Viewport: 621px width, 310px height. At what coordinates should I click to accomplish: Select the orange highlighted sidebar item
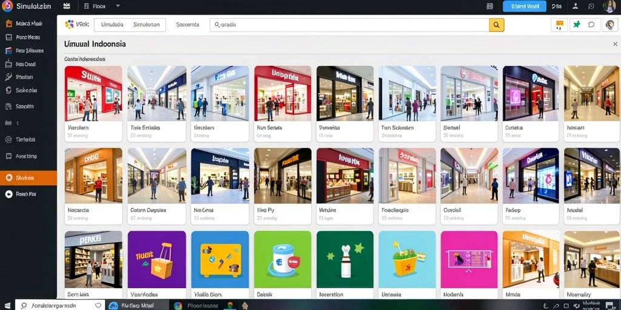pos(29,178)
